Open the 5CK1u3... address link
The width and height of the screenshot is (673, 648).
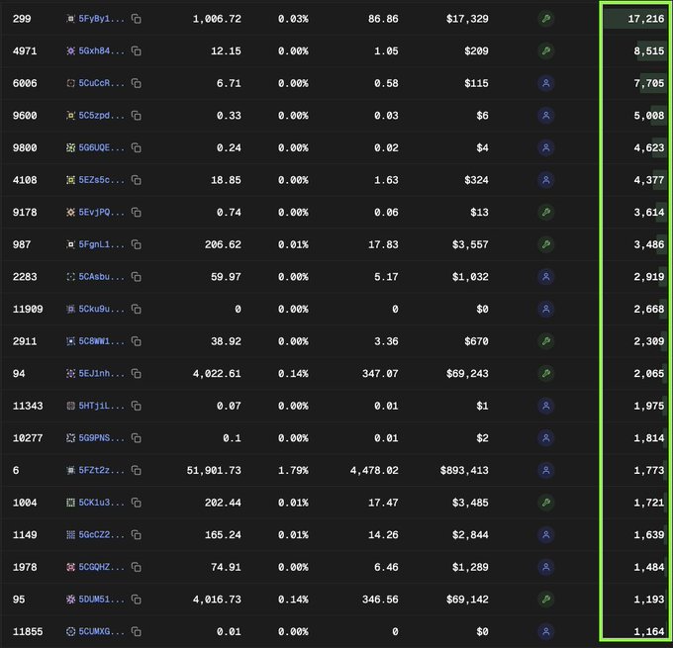[101, 503]
